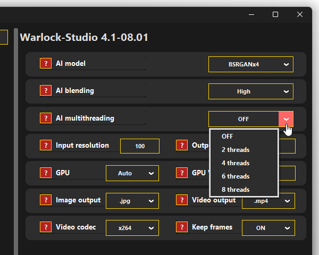Viewport: 319px width, 255px height.
Task: Expand the AI blending High dropdown
Action: point(250,91)
